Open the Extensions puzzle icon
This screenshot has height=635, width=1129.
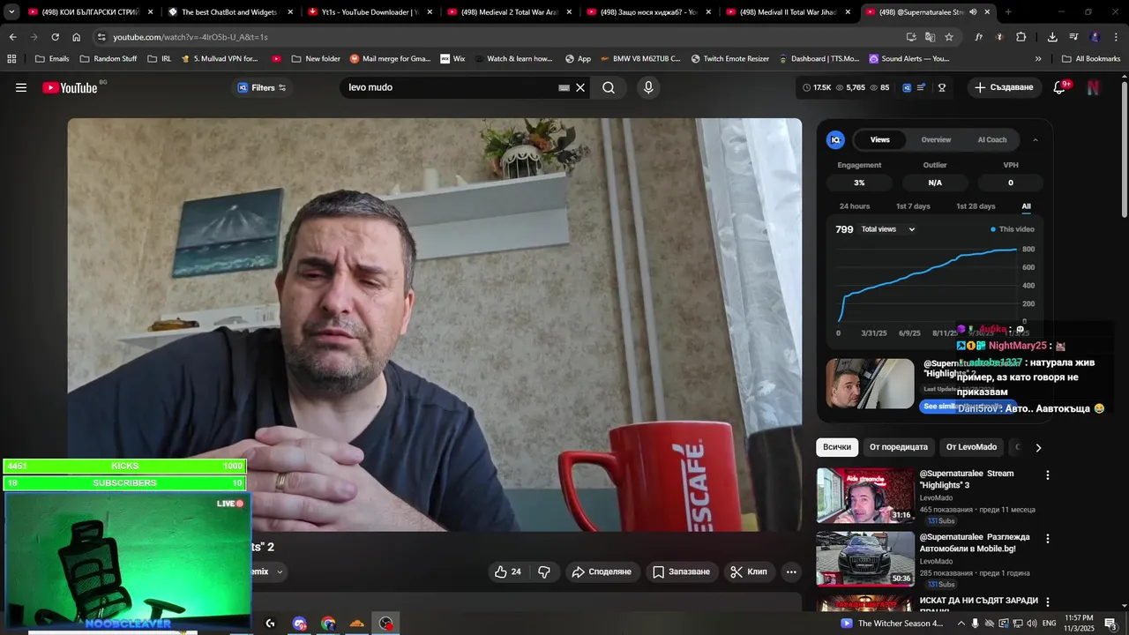[x=1021, y=37]
